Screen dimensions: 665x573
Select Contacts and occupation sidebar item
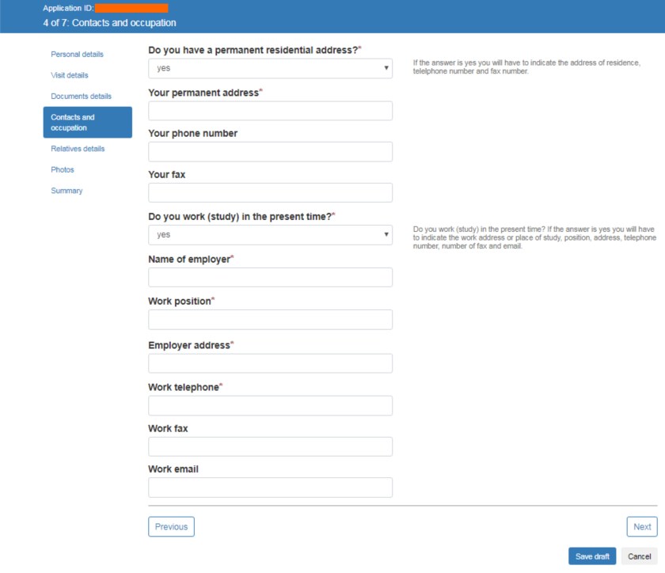[87, 123]
